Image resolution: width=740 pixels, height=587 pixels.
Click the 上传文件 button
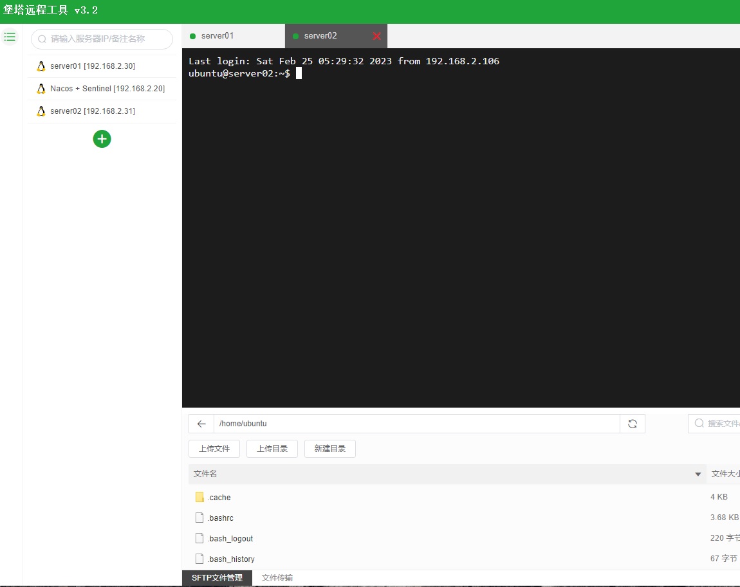(x=214, y=449)
